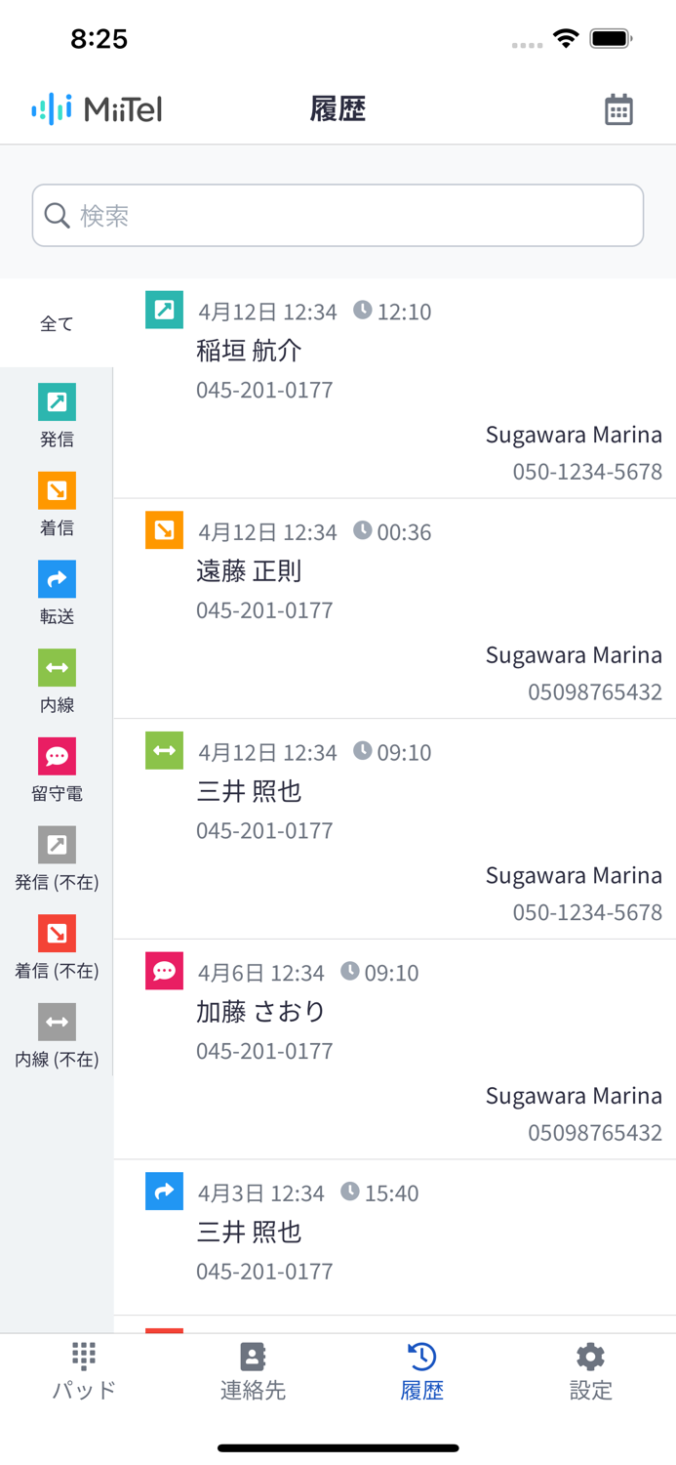Open call record for 稲垣 航介
Viewport: 676px width, 1465px height.
coord(394,389)
